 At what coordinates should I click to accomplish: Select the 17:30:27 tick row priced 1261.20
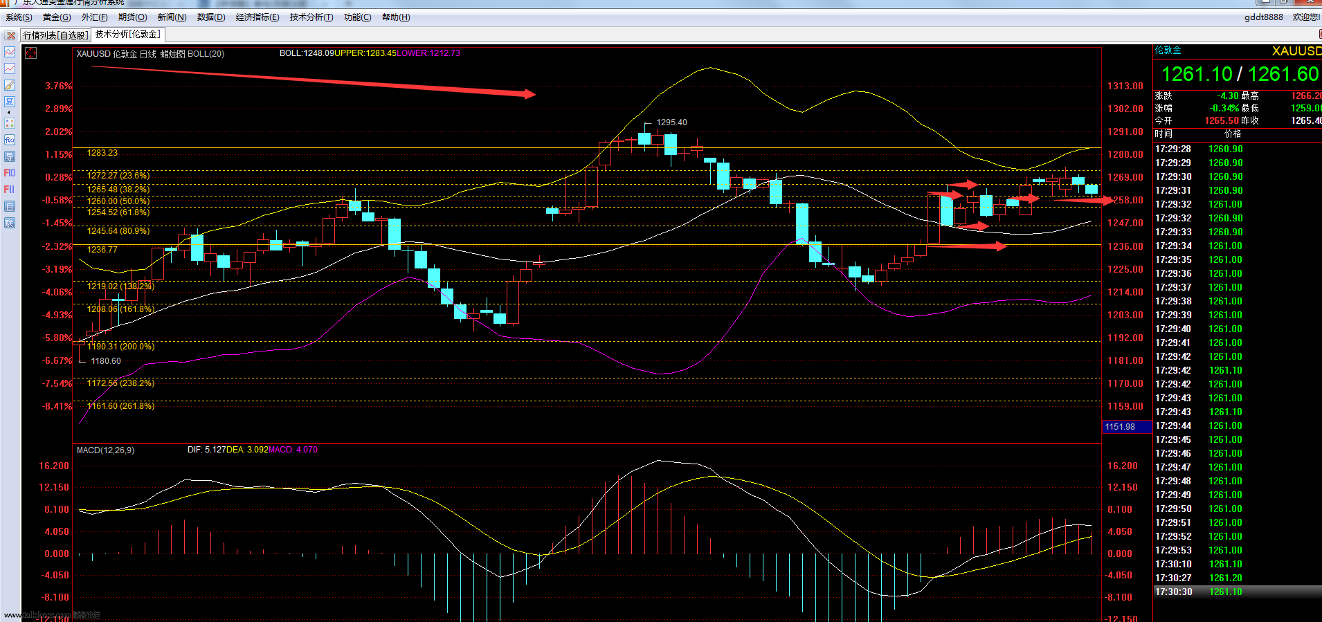(1238, 578)
